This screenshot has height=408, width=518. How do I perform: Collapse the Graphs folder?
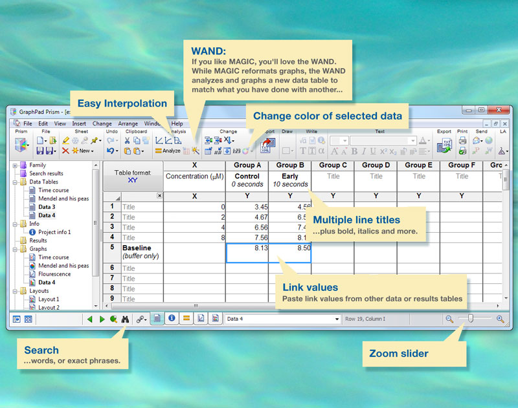[x=15, y=249]
